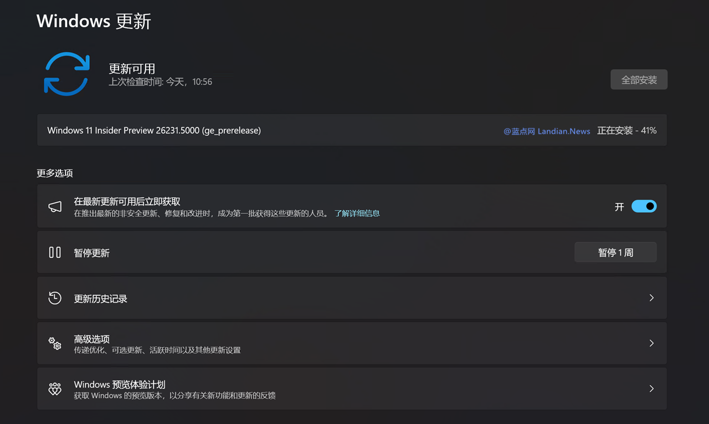The image size is (709, 424).
Task: Expand 更新历史记录 with its chevron
Action: click(x=651, y=298)
